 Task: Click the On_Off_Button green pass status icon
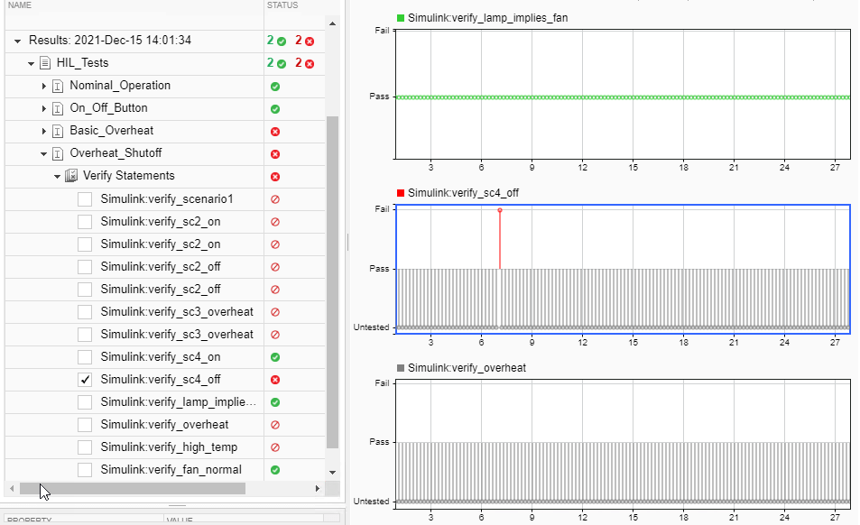(275, 109)
